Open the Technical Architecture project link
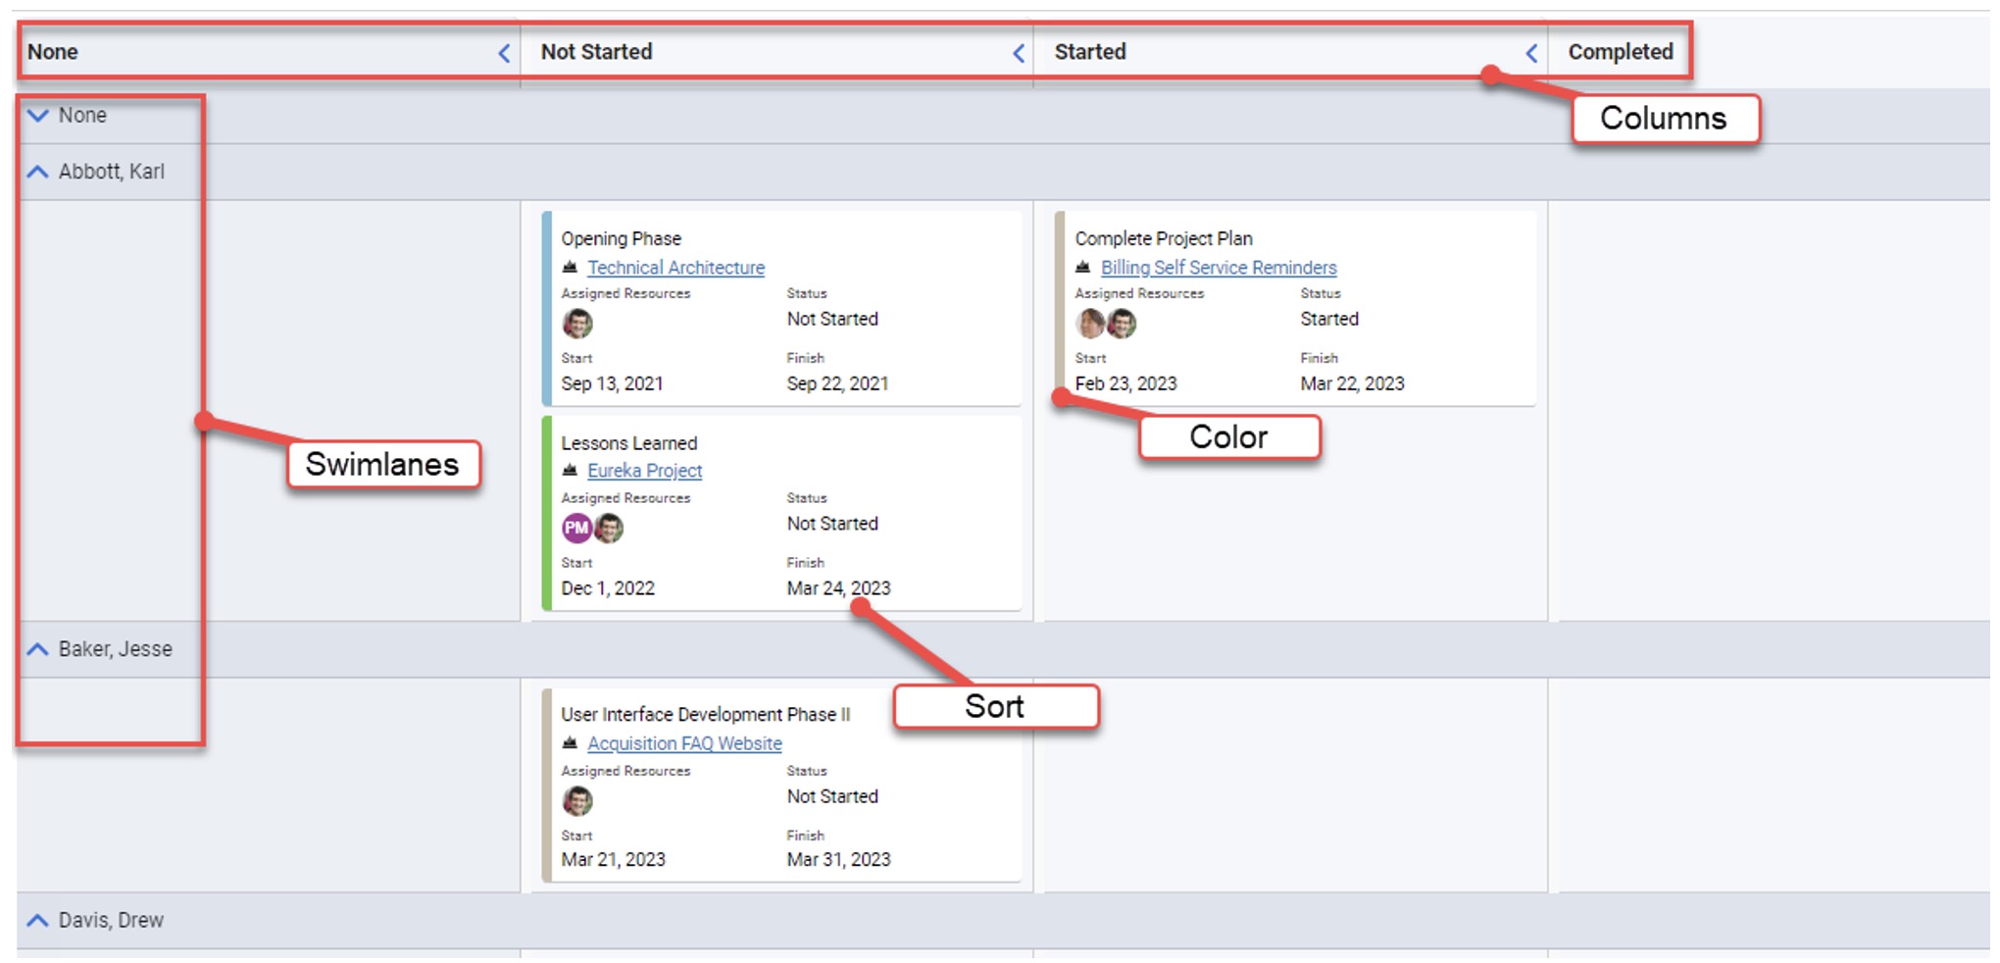The image size is (2000, 963). pos(675,268)
